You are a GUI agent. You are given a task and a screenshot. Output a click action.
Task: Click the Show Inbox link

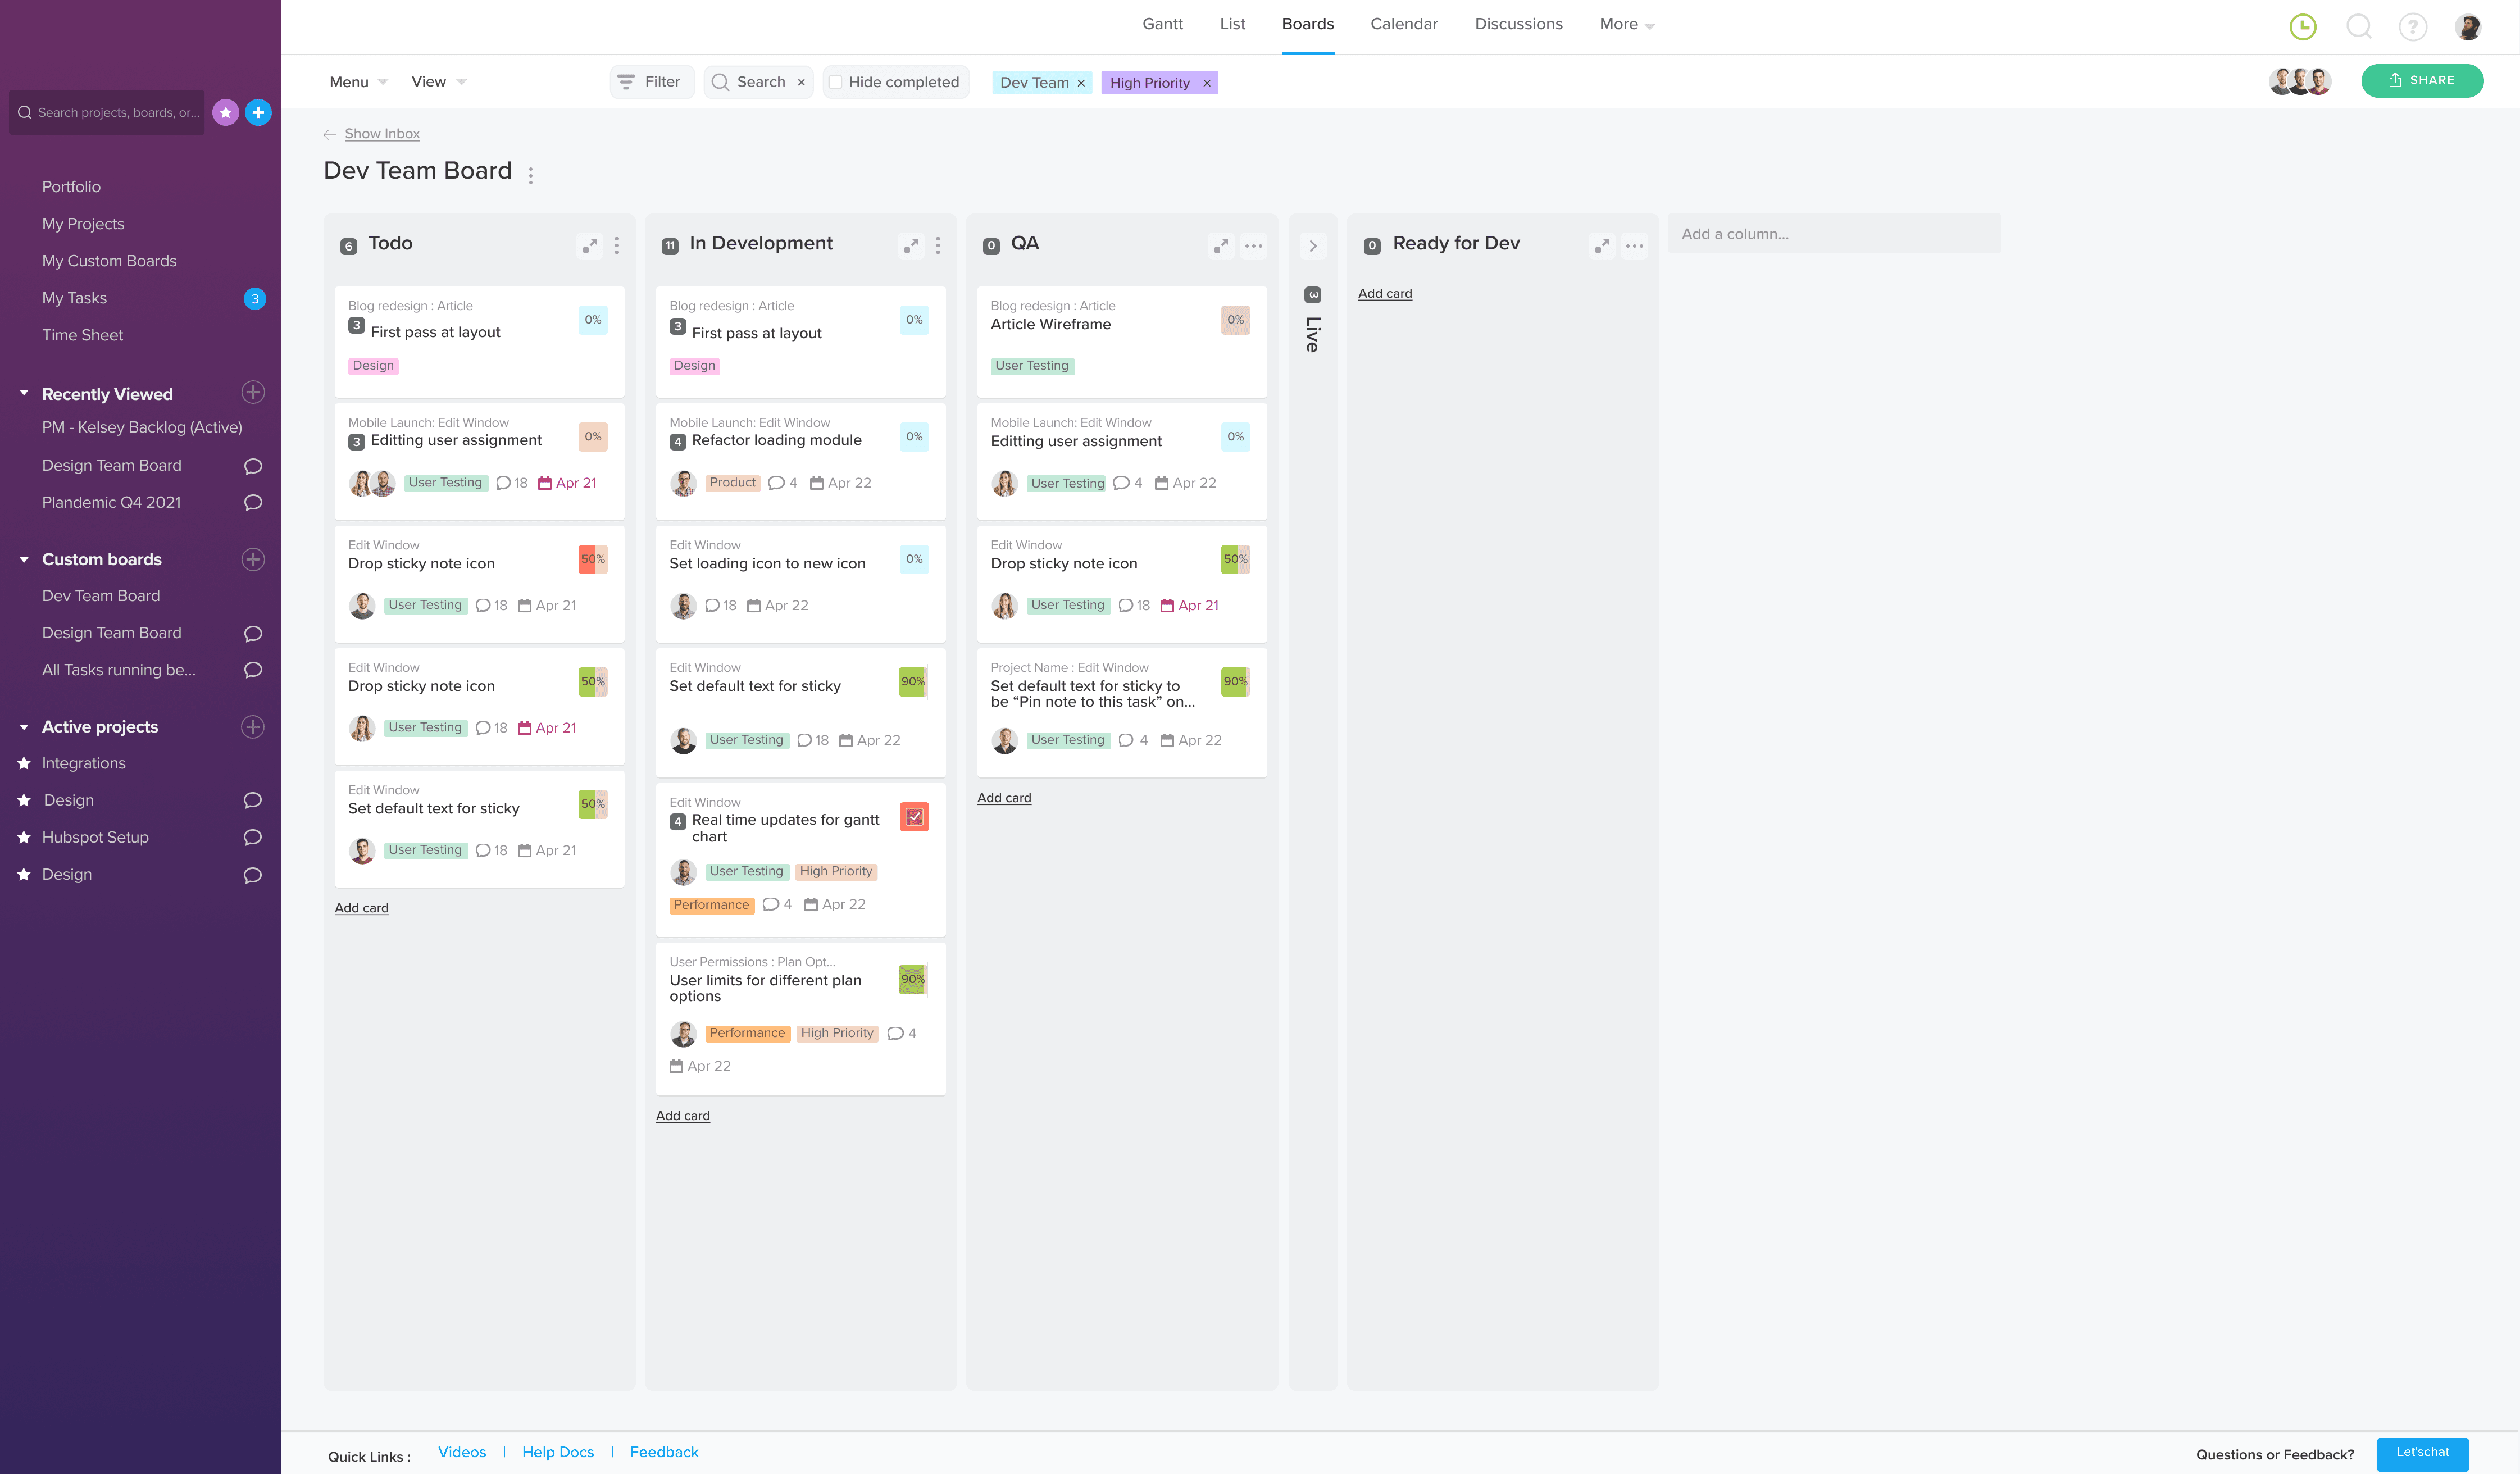[382, 134]
